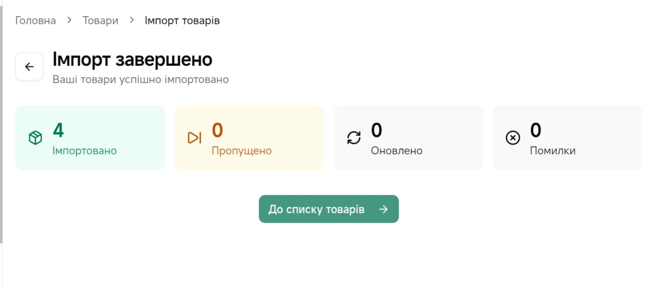Click the refresh icon in Оновлено card
Image resolution: width=645 pixels, height=286 pixels.
click(x=354, y=138)
